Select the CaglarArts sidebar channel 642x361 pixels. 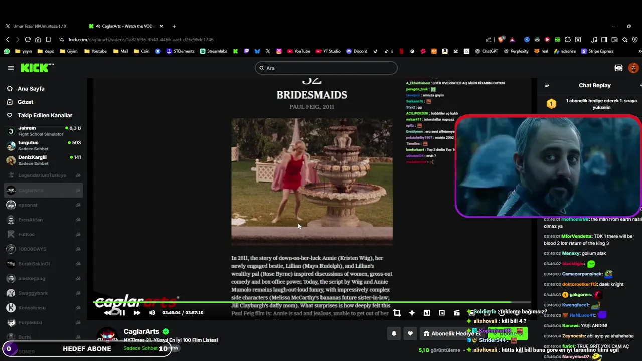tap(43, 190)
